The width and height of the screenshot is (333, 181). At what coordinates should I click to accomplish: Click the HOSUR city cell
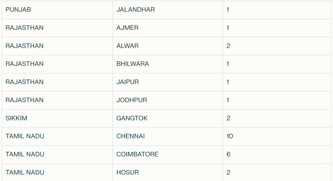pos(167,172)
